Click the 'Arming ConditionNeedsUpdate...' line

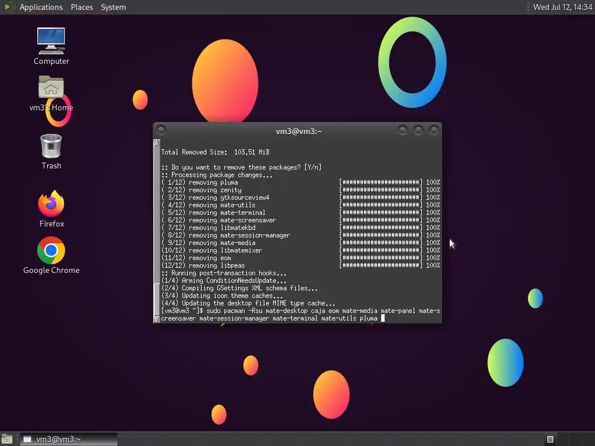(224, 280)
